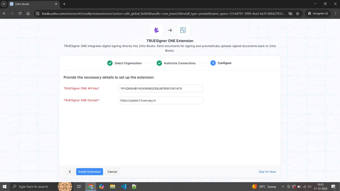Image resolution: width=340 pixels, height=191 pixels.
Task: Click the purple puzzle extension icon
Action: [x=157, y=30]
